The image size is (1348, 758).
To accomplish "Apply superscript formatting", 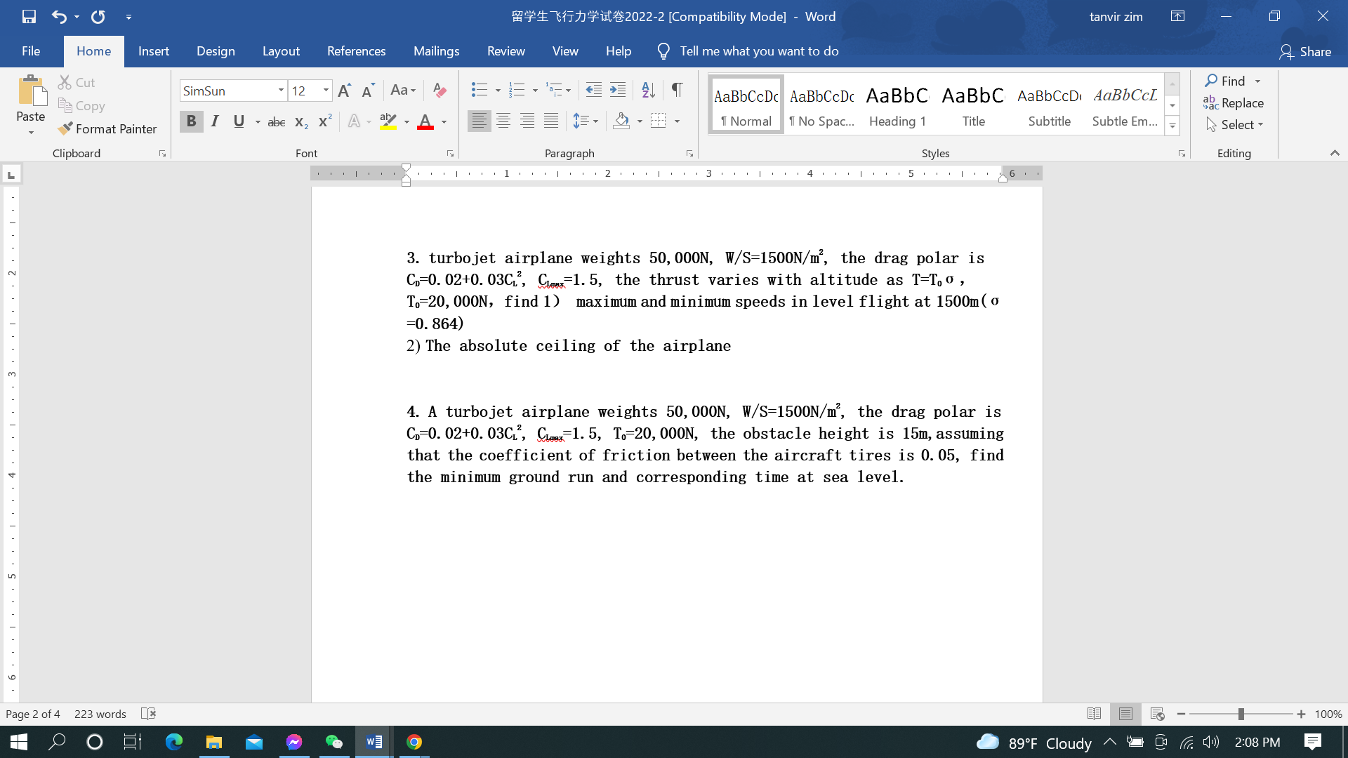I will [323, 121].
